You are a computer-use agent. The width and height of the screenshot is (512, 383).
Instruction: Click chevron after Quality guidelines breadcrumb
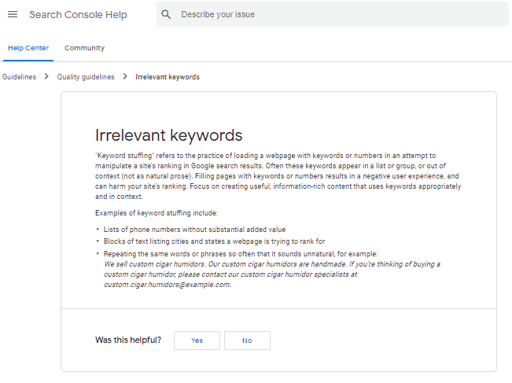[x=125, y=76]
